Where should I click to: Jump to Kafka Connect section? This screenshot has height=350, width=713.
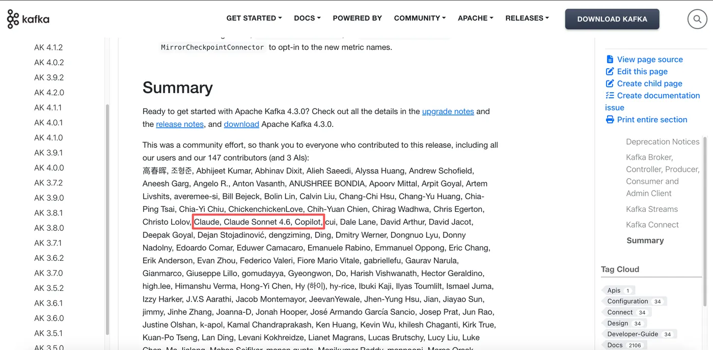pos(652,225)
